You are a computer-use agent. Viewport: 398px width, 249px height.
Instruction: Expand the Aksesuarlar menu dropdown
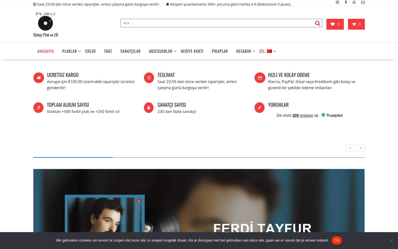pyautogui.click(x=175, y=51)
